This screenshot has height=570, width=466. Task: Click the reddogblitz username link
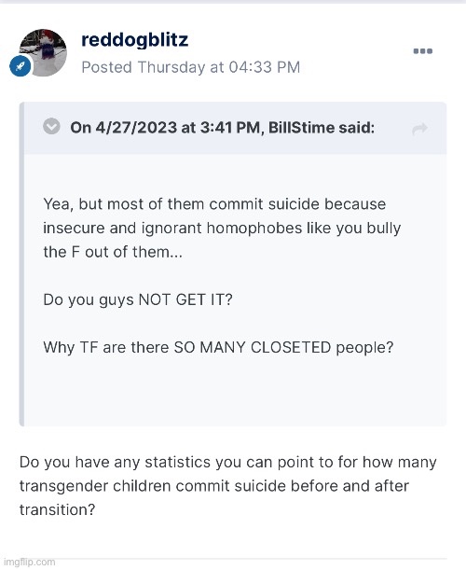(x=135, y=39)
